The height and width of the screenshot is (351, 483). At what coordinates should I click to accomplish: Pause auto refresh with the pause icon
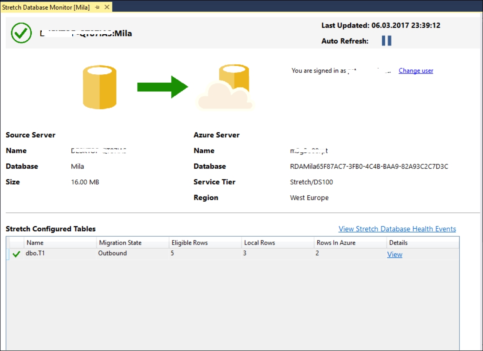click(387, 40)
